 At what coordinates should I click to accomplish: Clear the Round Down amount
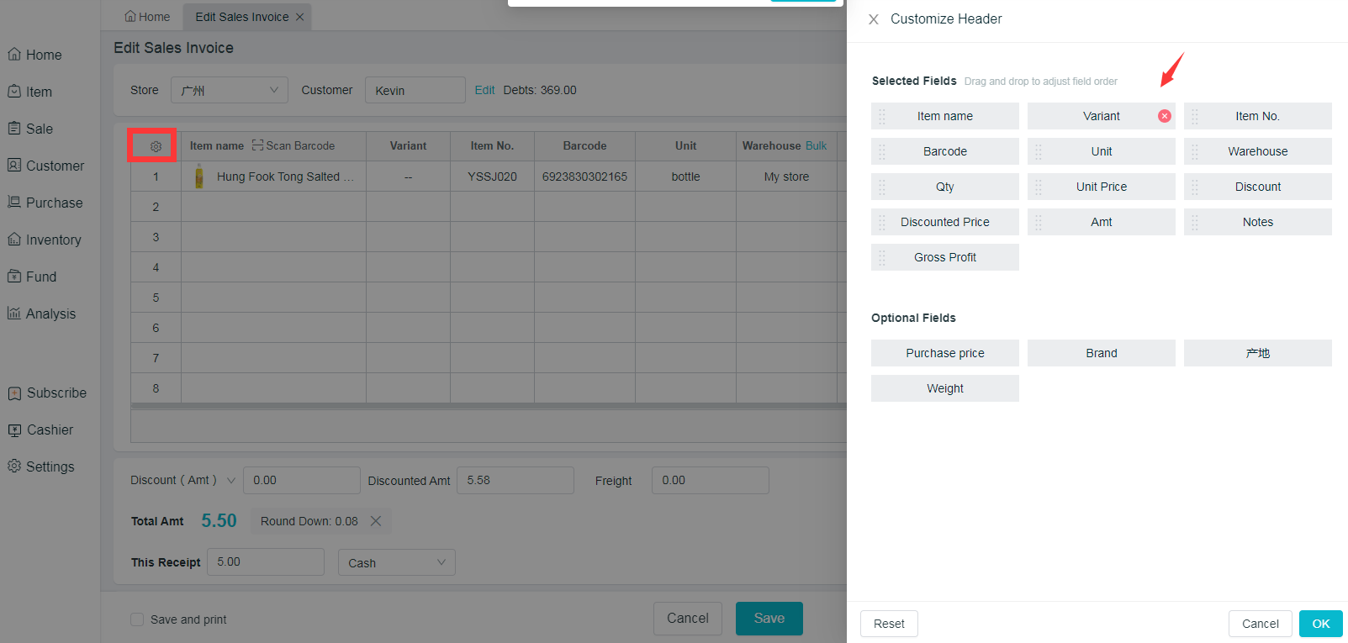tap(376, 521)
